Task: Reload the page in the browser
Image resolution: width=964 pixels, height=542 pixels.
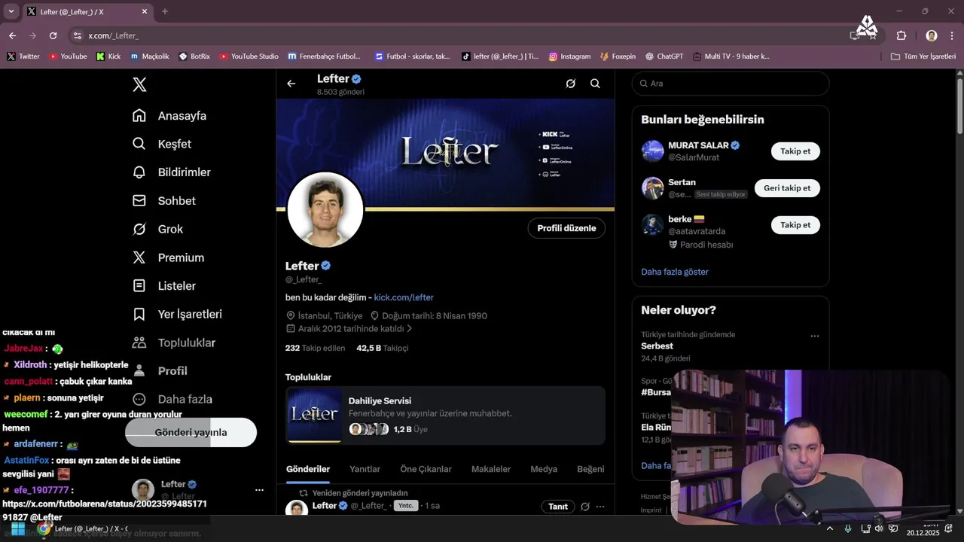Action: click(x=53, y=35)
